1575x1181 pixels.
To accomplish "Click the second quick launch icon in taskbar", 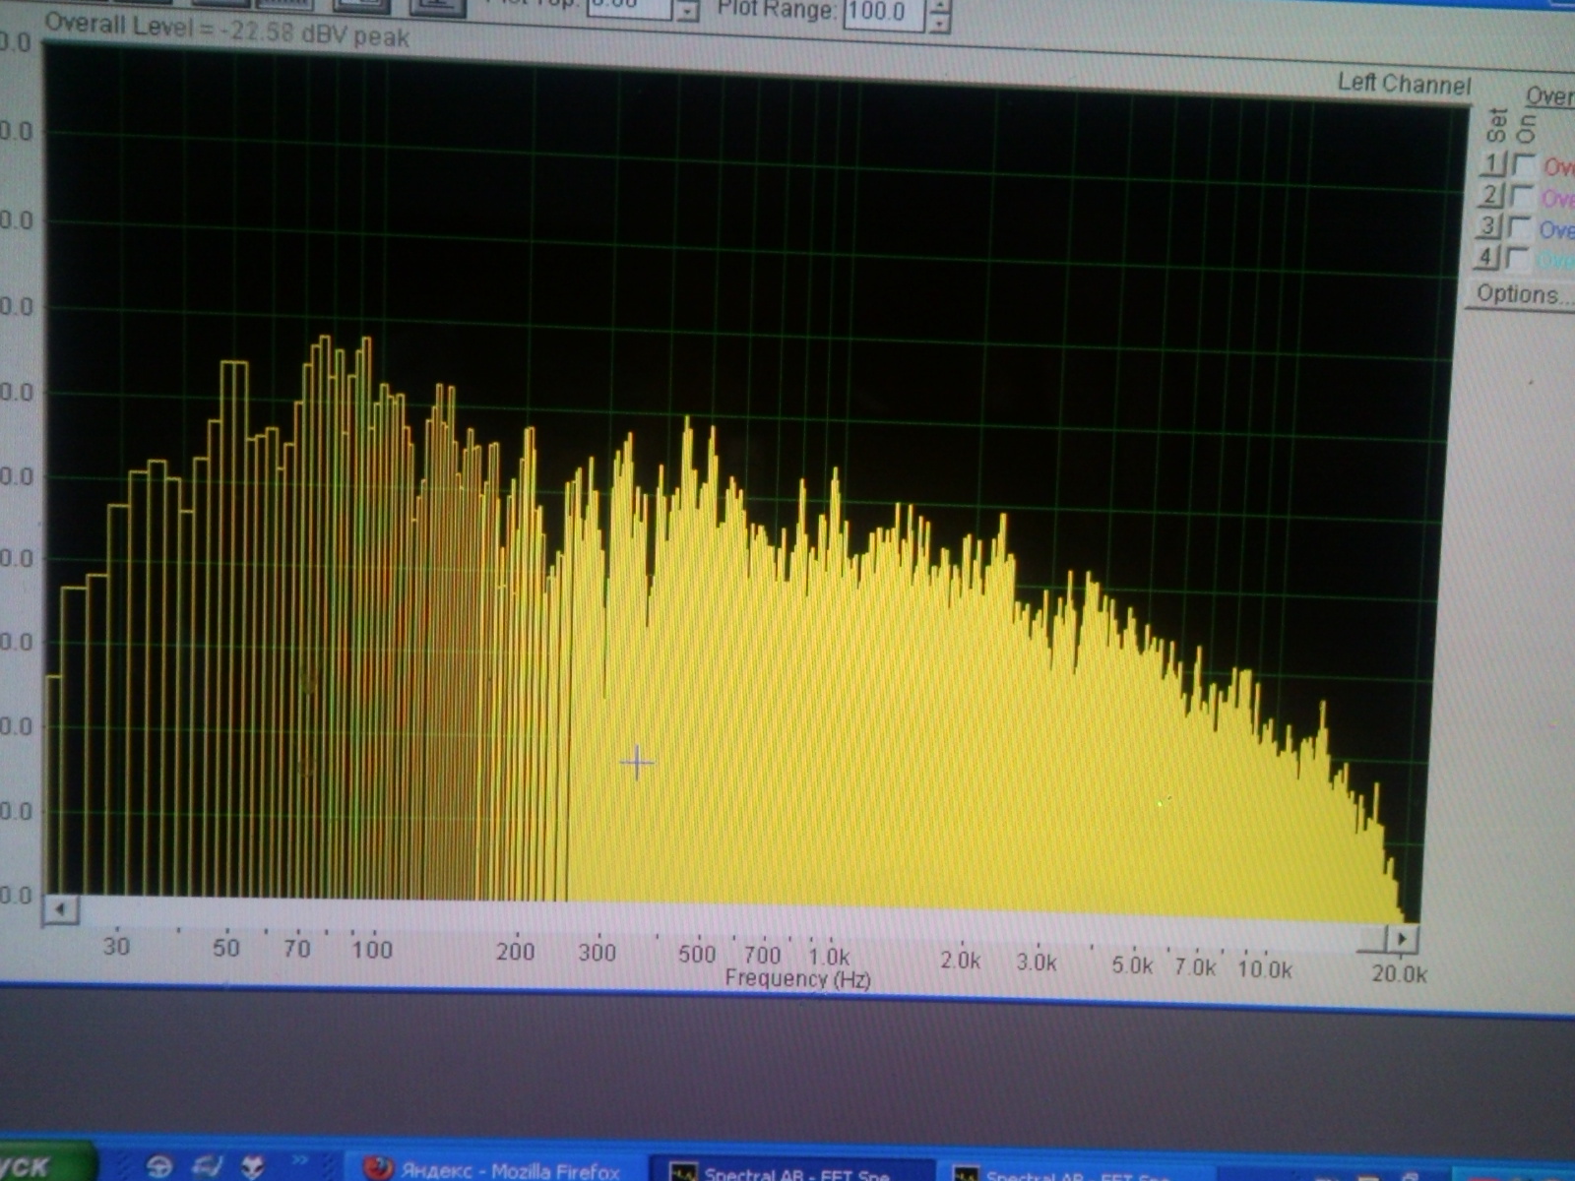I will (209, 1166).
